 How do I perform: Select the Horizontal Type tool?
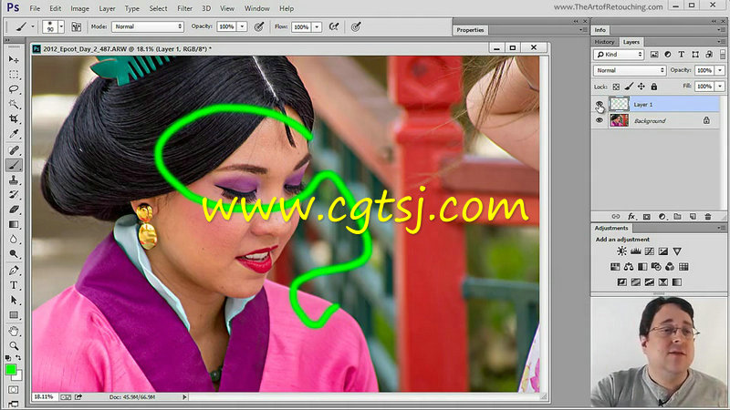click(14, 285)
